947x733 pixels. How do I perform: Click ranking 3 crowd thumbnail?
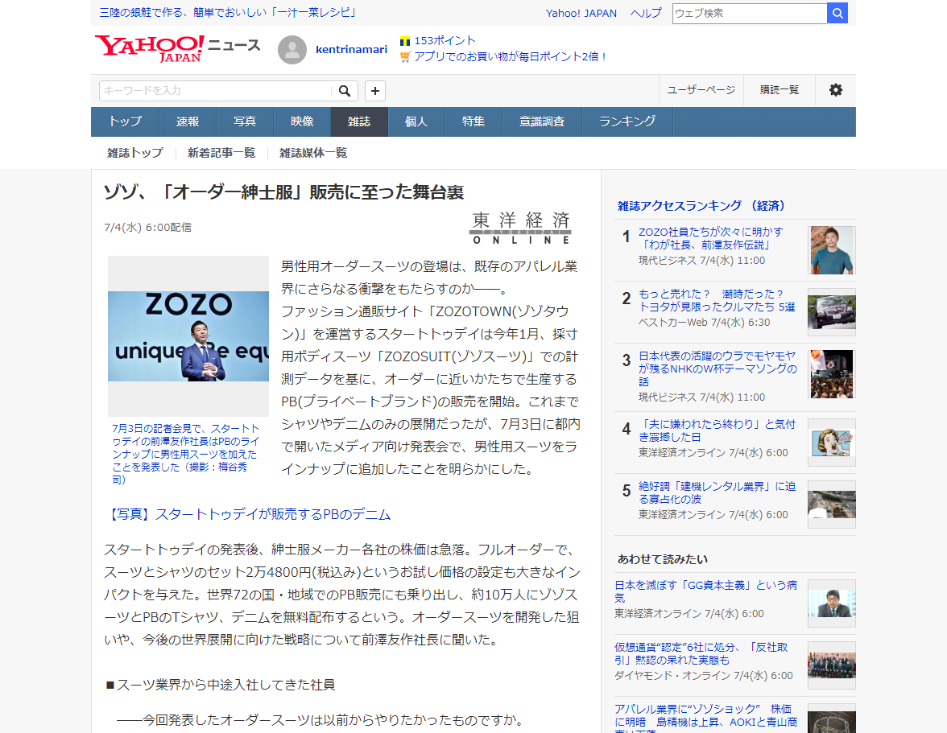click(832, 374)
